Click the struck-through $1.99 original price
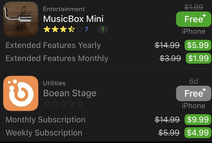This screenshot has height=143, width=212. coord(193,7)
